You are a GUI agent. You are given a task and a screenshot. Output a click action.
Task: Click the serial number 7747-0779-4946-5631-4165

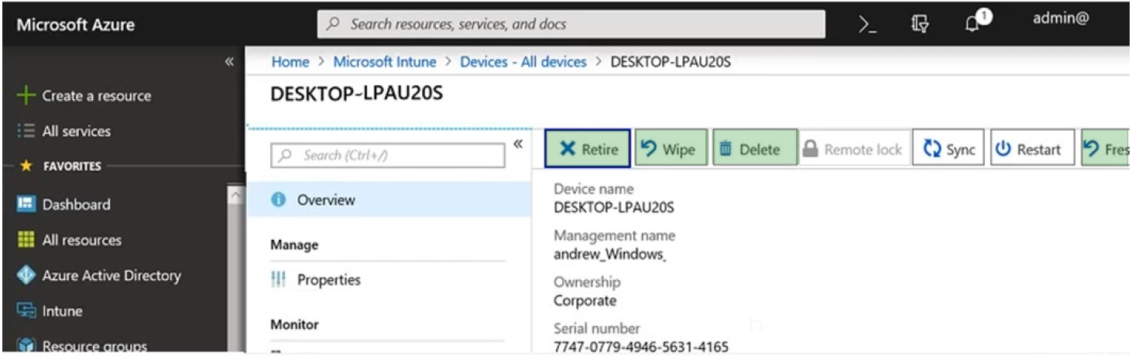[x=641, y=347]
